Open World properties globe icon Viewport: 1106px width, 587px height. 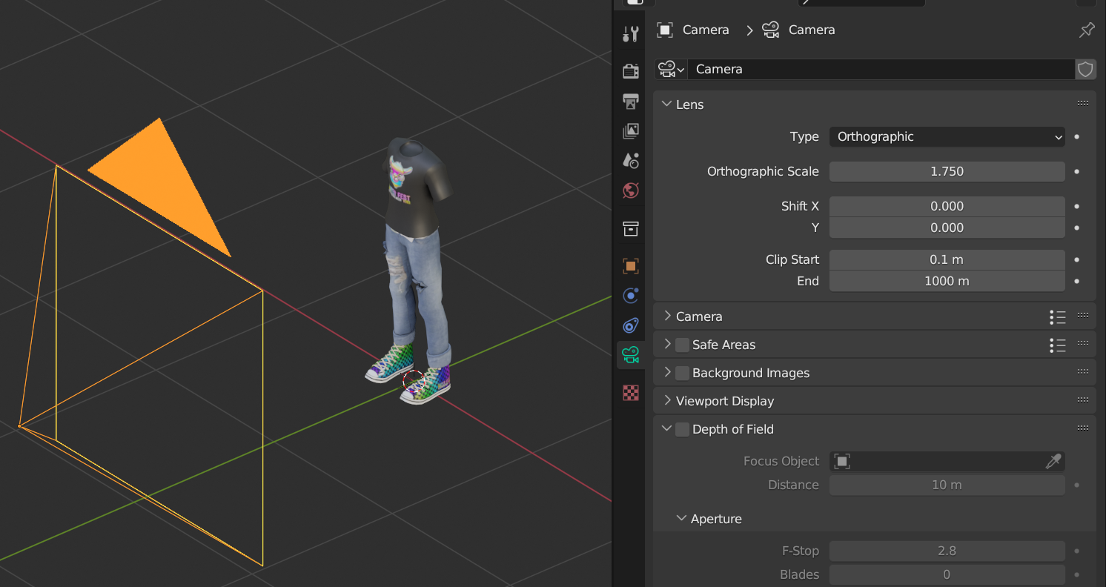pos(631,190)
